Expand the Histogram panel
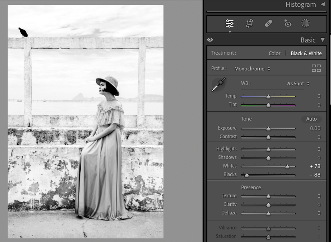This screenshot has height=242, width=331. (x=322, y=5)
